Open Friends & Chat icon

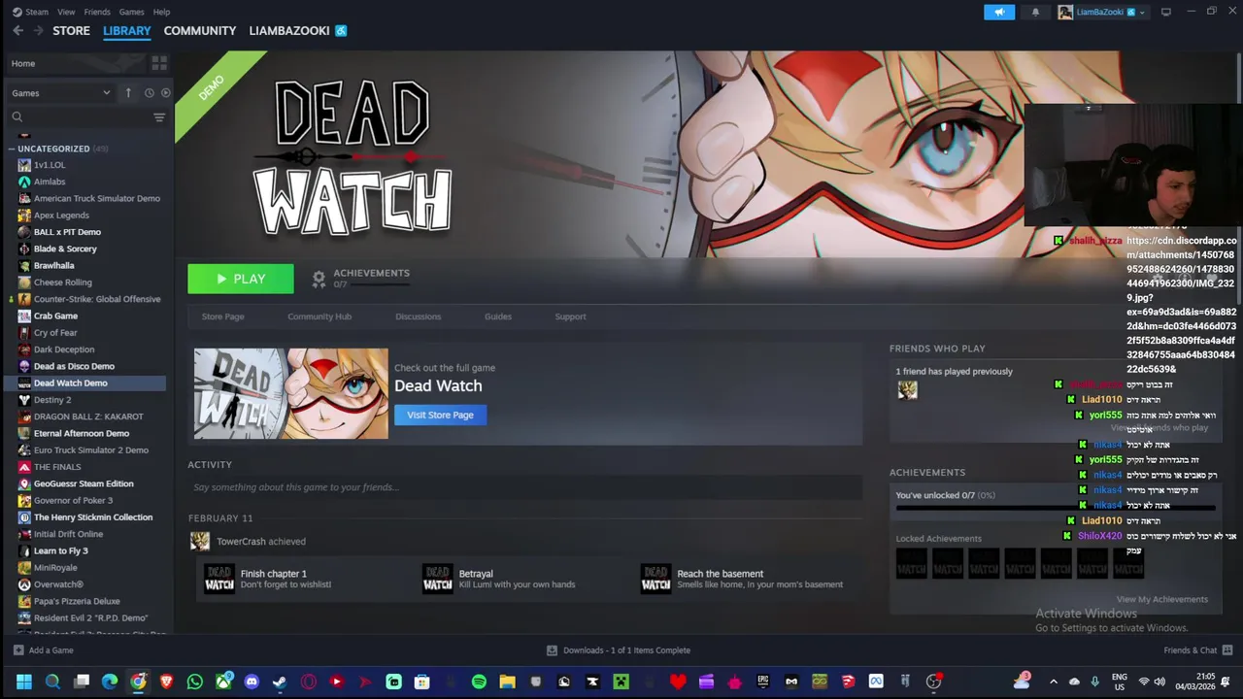pyautogui.click(x=1227, y=650)
